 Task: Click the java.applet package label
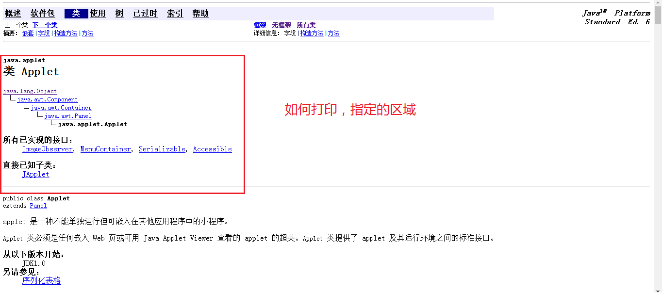(x=24, y=60)
